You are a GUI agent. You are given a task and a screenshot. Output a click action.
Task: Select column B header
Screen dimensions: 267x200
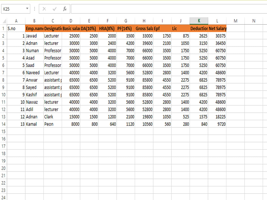(34, 21)
